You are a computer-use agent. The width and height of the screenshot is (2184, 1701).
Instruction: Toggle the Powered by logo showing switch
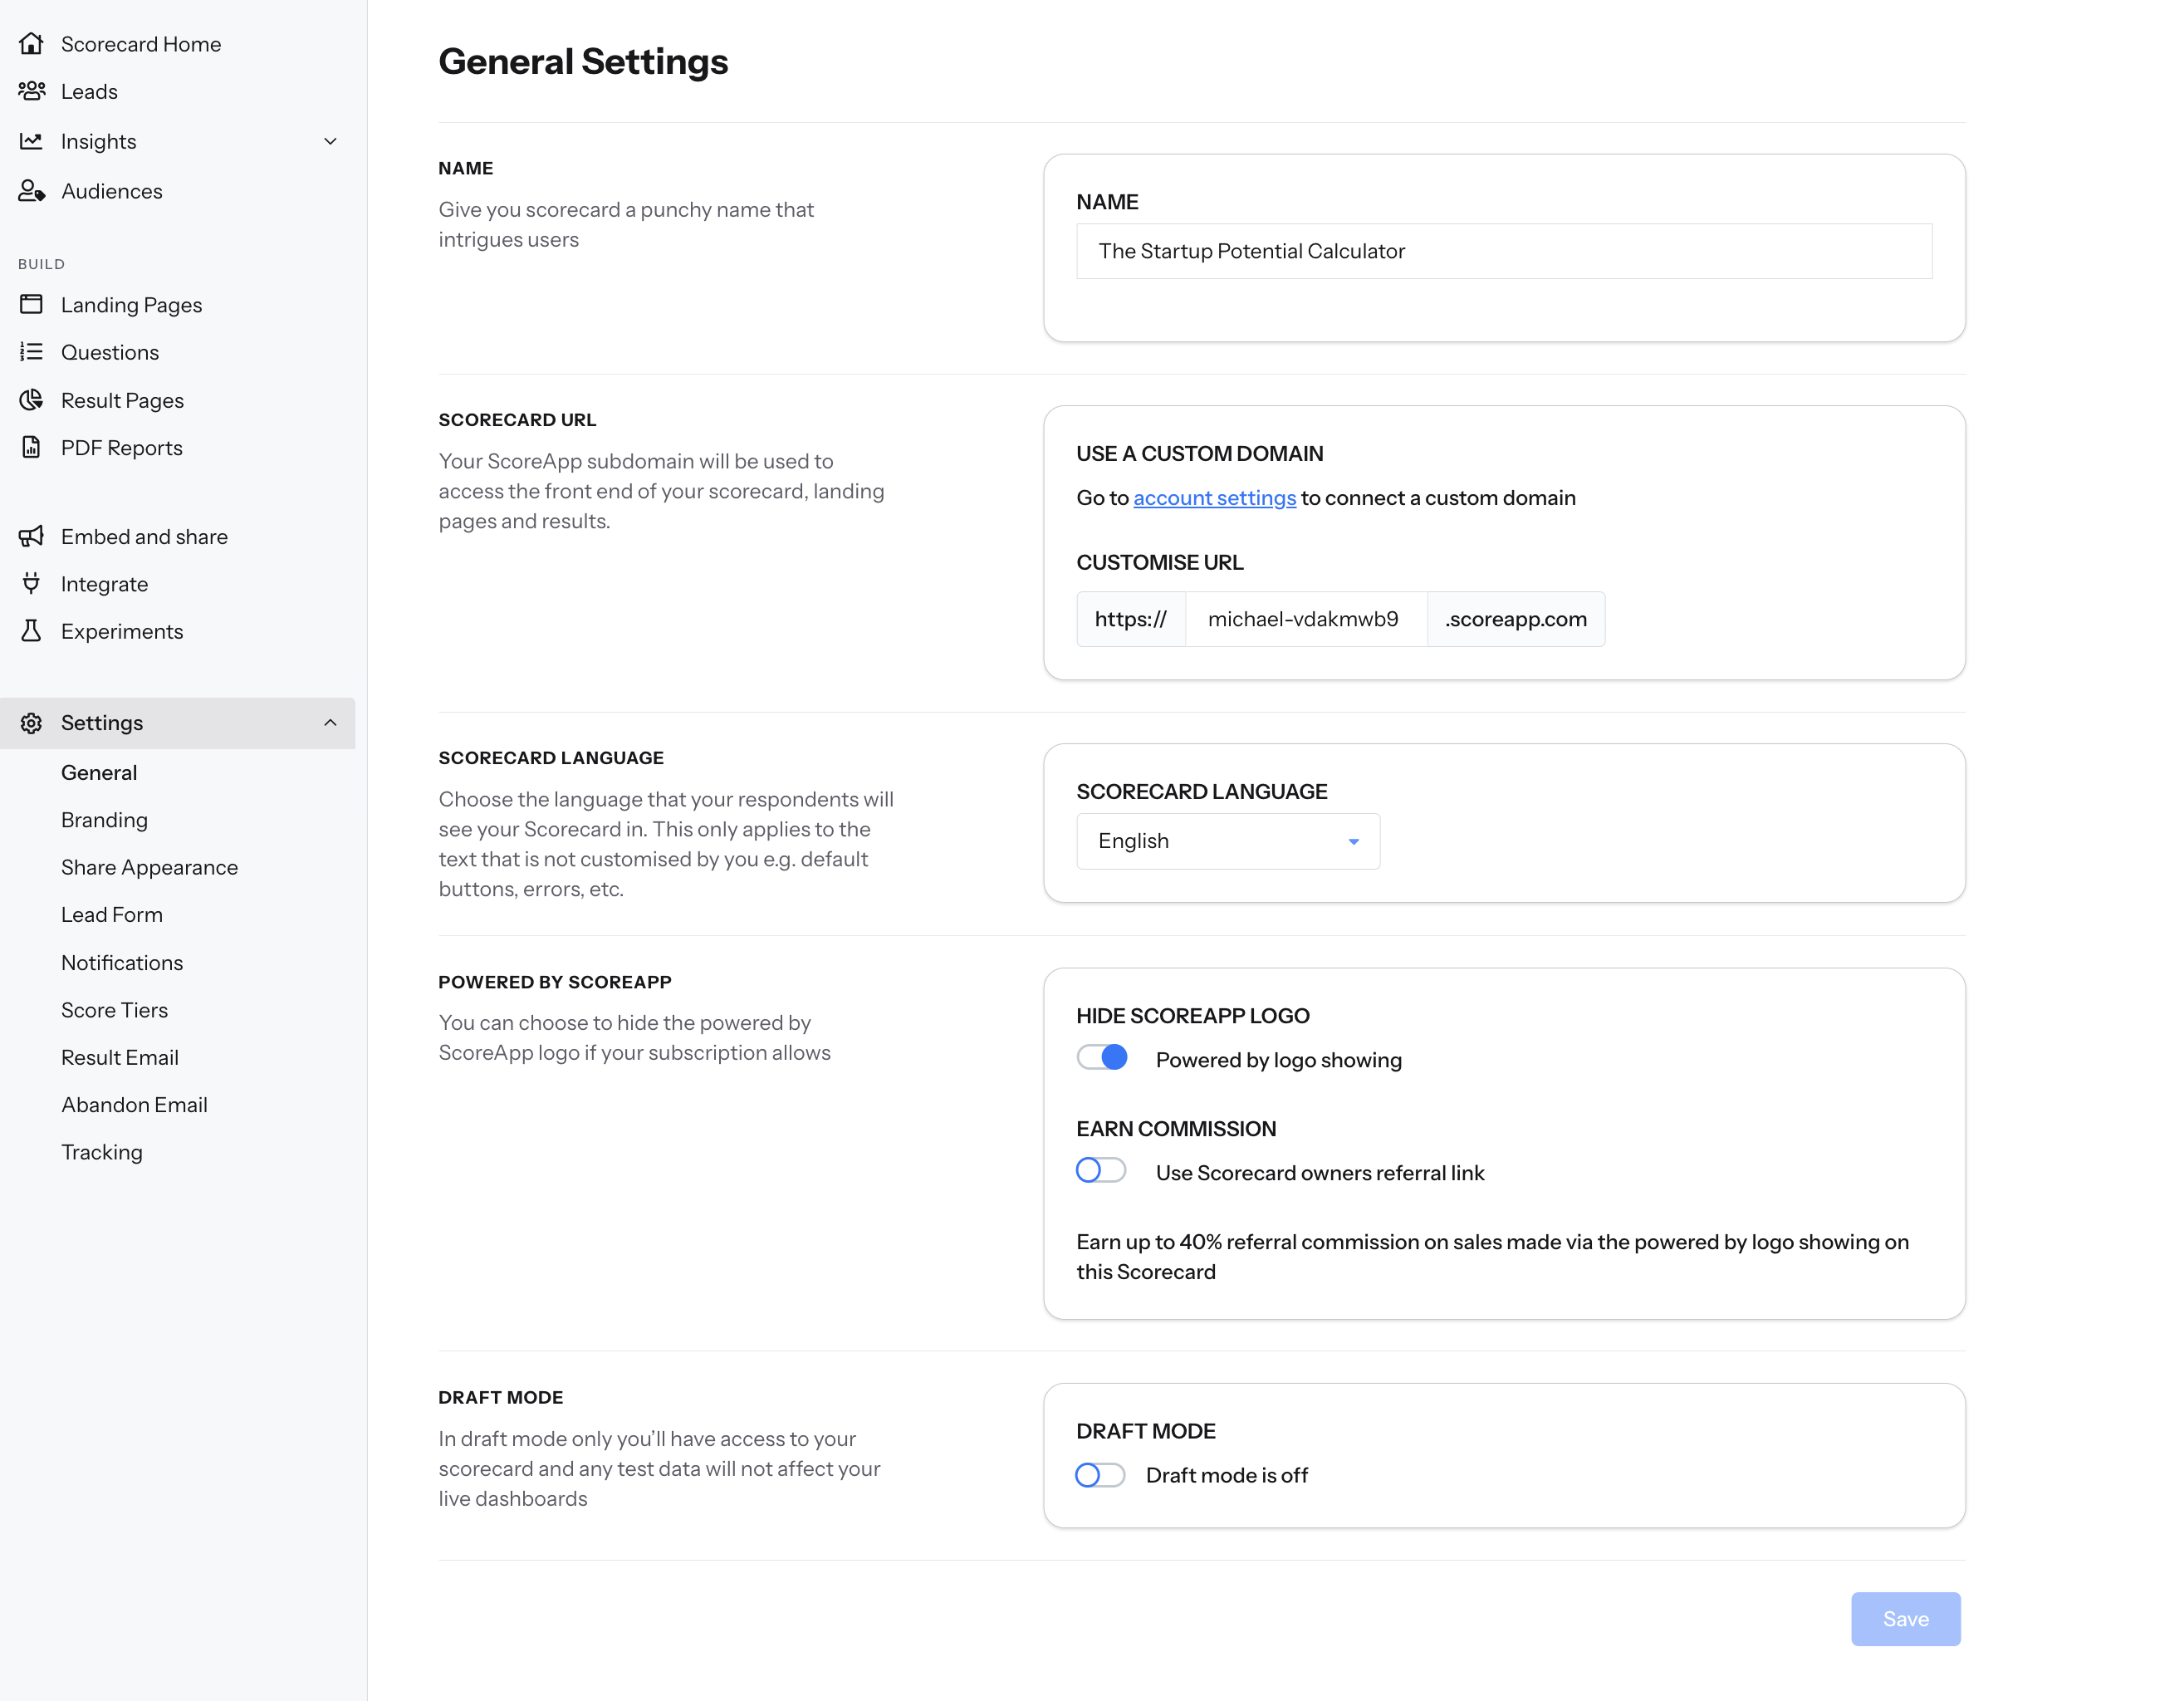(1102, 1058)
